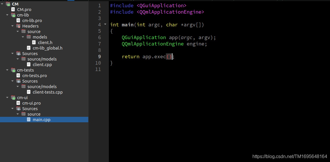Click the cm-ui Sources folder icon

click(x=18, y=108)
